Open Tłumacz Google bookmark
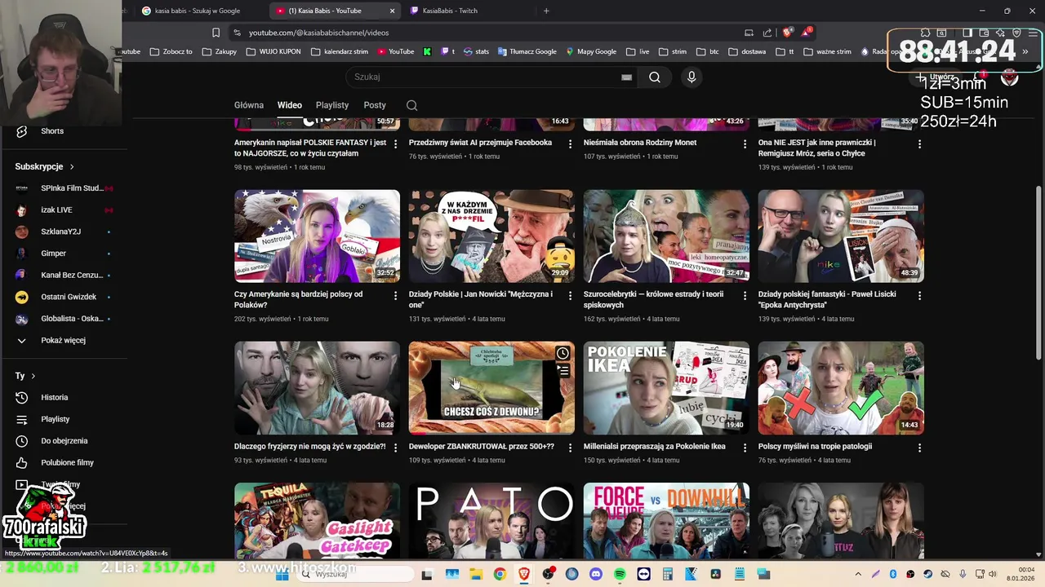 [527, 51]
